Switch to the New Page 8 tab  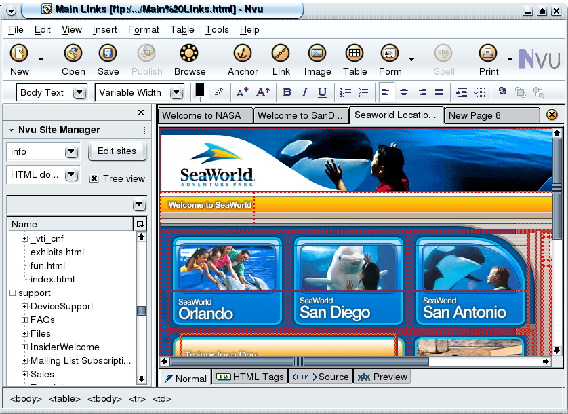(491, 116)
